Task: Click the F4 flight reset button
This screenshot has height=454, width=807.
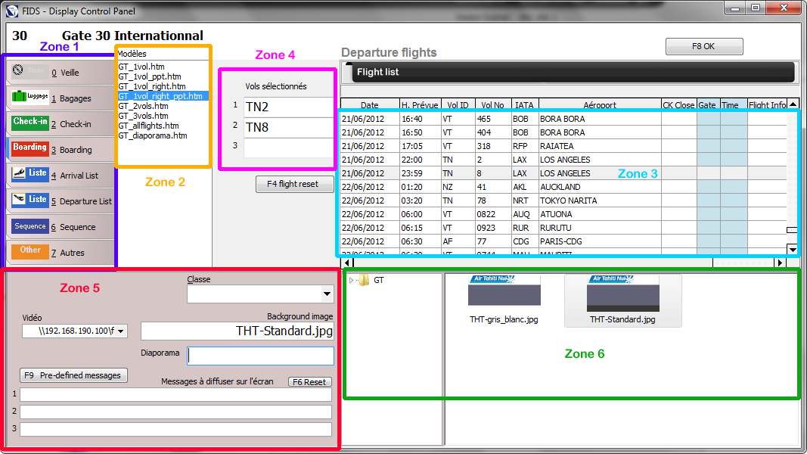Action: 294,184
